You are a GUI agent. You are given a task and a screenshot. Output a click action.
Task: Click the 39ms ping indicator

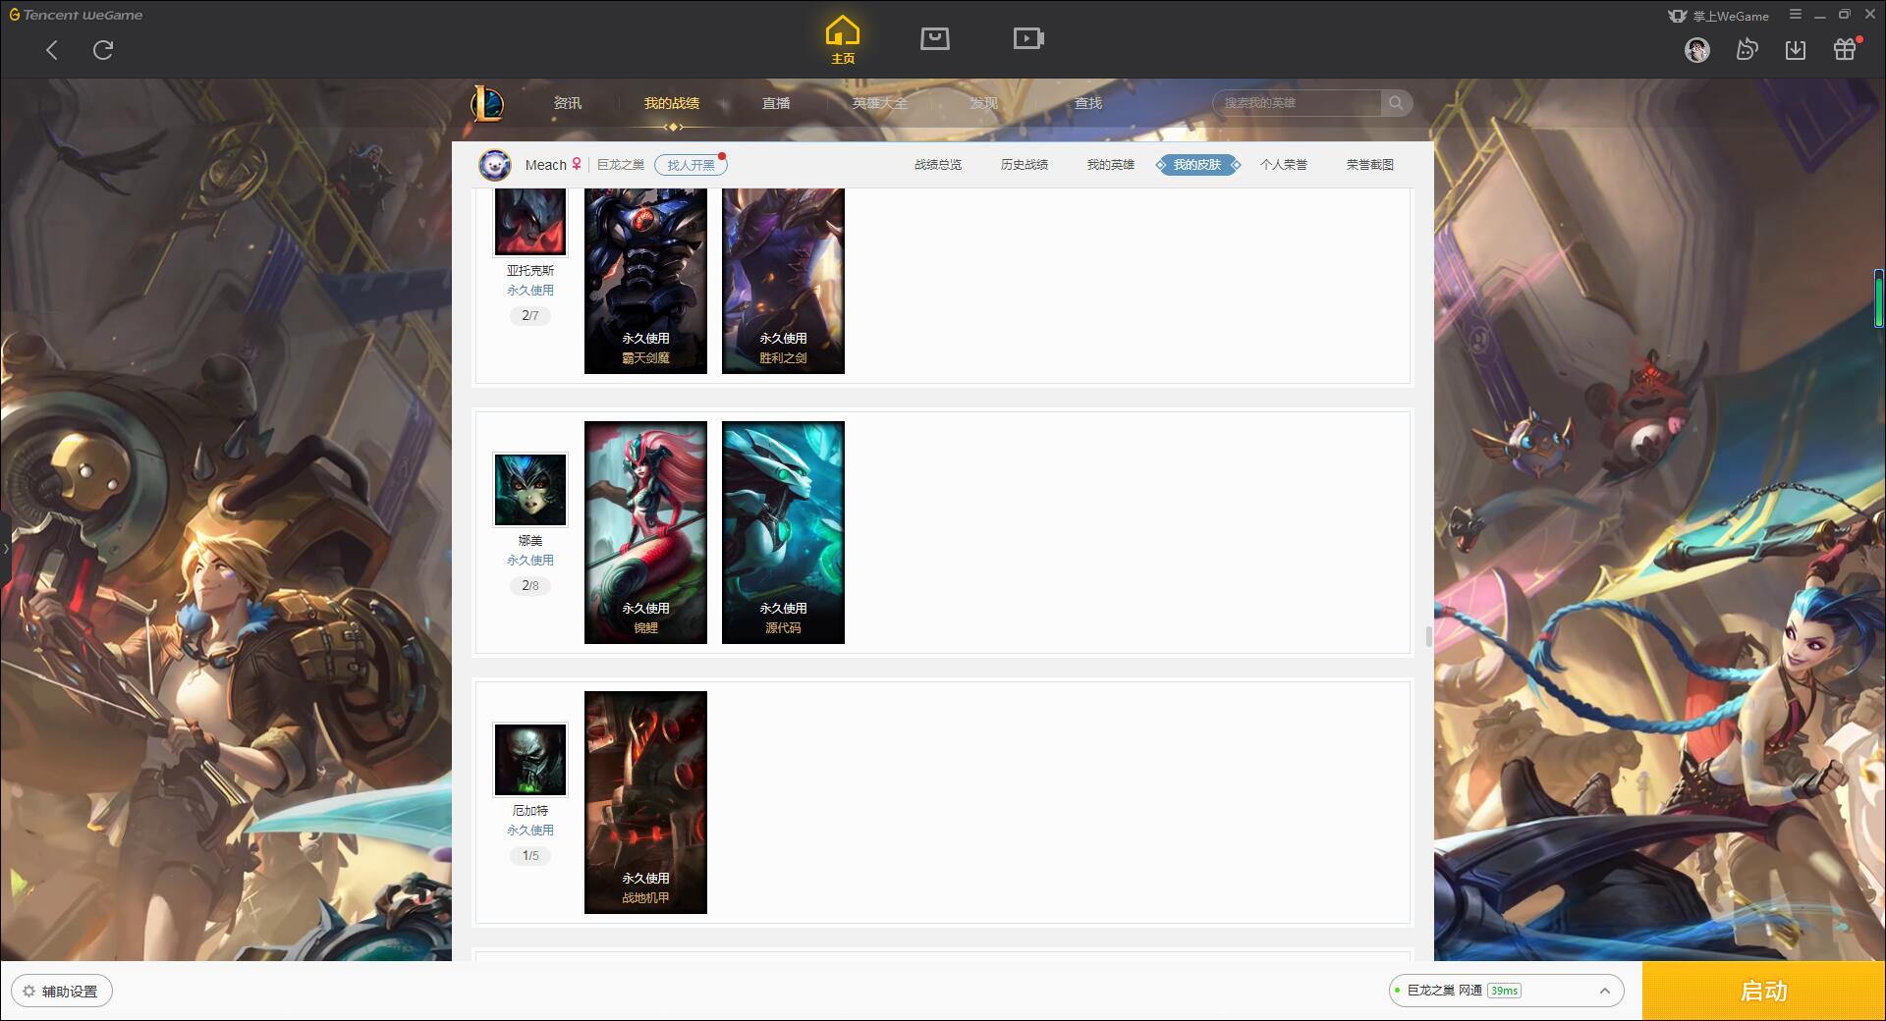(x=1504, y=991)
